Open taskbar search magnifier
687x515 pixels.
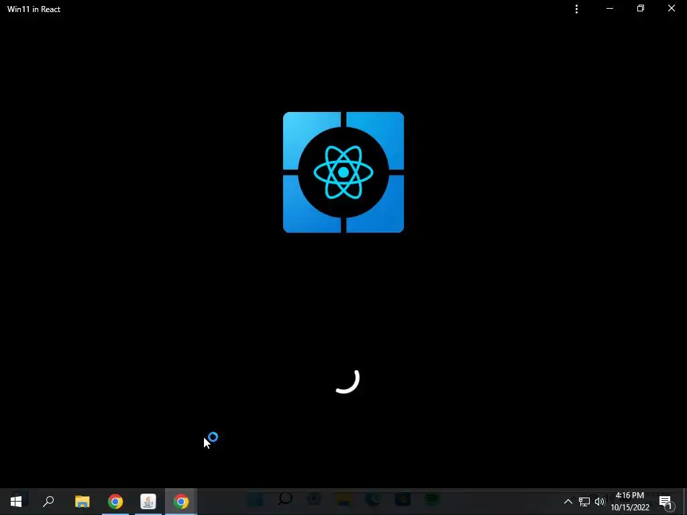pyautogui.click(x=48, y=502)
